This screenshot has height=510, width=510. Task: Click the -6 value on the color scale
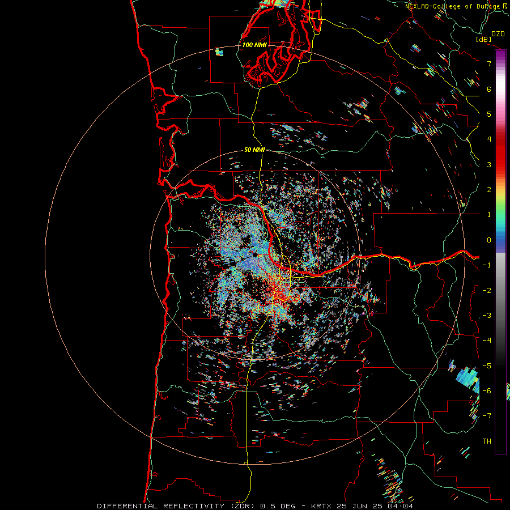pos(487,391)
